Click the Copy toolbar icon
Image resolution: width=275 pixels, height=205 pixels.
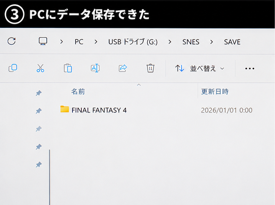point(13,68)
